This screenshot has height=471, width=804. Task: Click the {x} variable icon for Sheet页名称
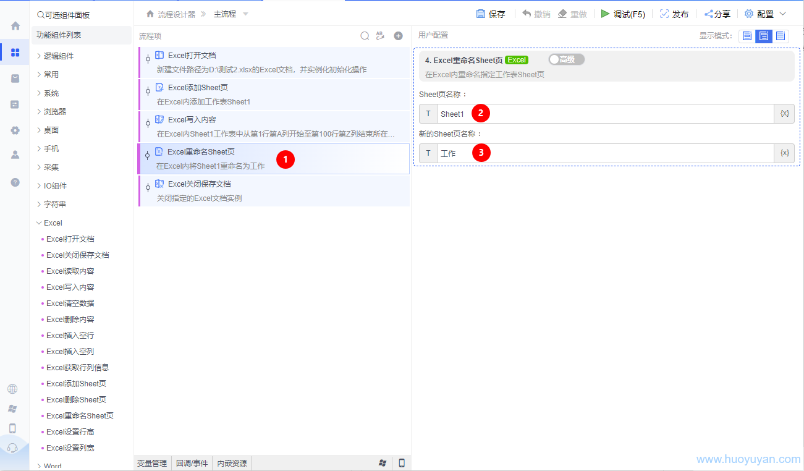point(784,114)
